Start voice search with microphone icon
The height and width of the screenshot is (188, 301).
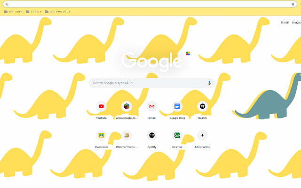pos(209,83)
